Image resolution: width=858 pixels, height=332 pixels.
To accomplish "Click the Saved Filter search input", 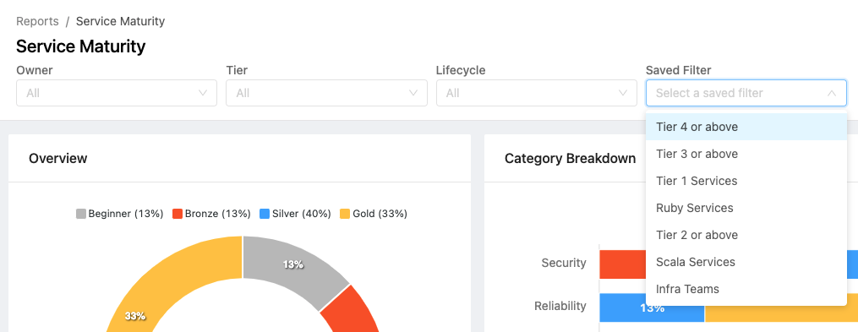I will click(739, 93).
